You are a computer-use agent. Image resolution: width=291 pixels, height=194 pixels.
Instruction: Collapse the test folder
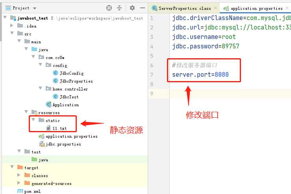point(19,151)
